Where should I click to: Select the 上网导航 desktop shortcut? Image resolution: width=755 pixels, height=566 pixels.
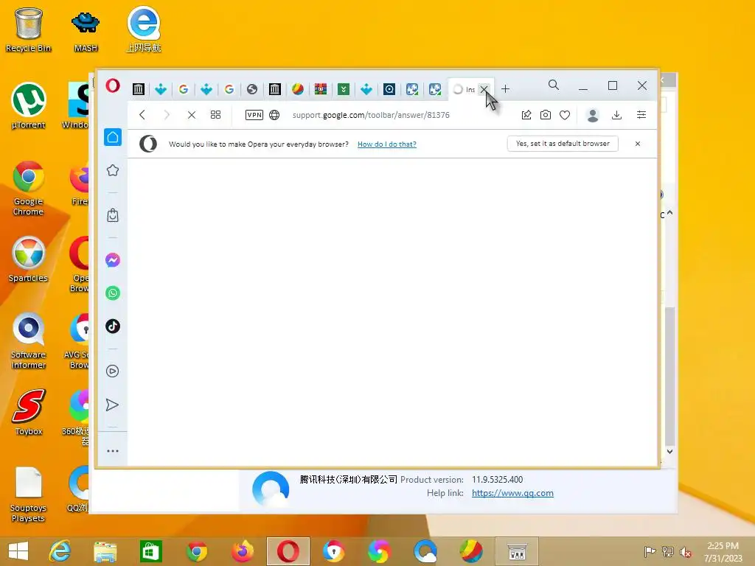point(144,29)
